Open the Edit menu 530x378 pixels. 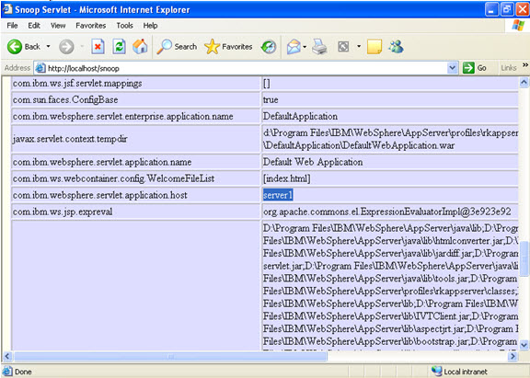(34, 26)
